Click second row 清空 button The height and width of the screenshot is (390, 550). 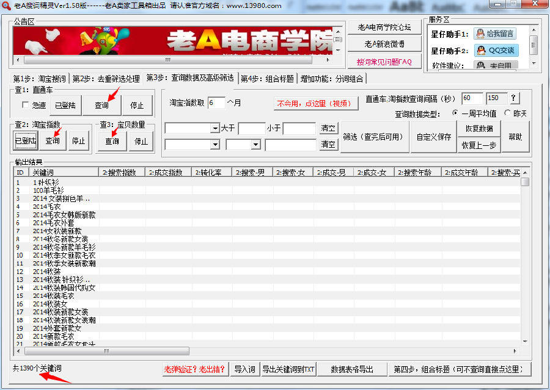click(x=328, y=144)
